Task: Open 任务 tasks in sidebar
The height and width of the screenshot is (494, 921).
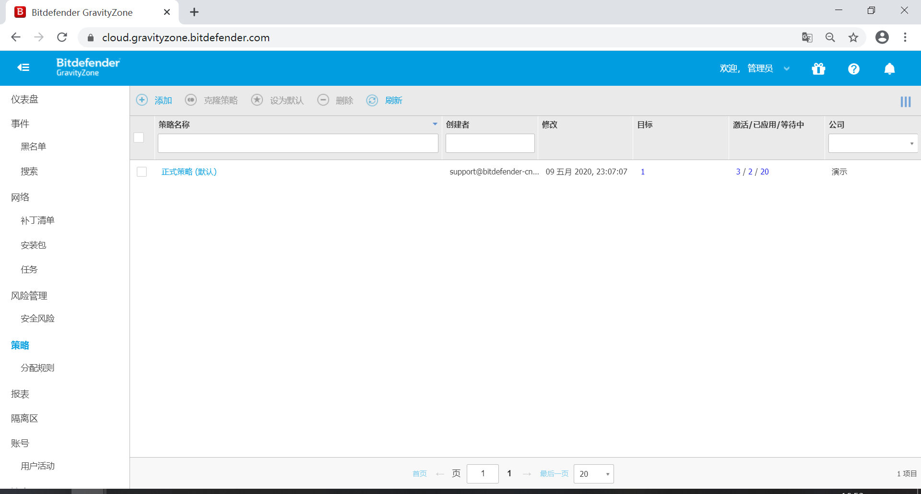Action: coord(29,269)
